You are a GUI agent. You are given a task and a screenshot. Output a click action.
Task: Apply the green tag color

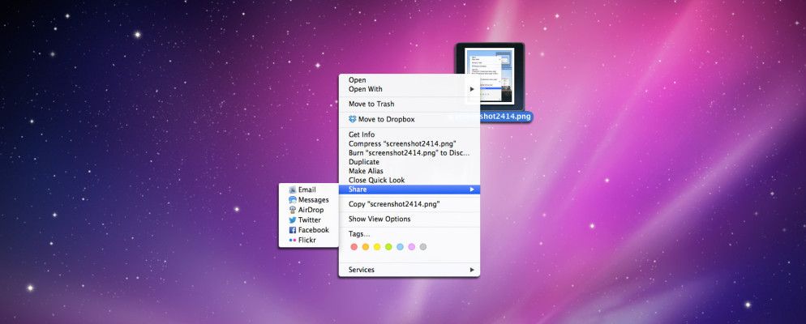(x=388, y=247)
